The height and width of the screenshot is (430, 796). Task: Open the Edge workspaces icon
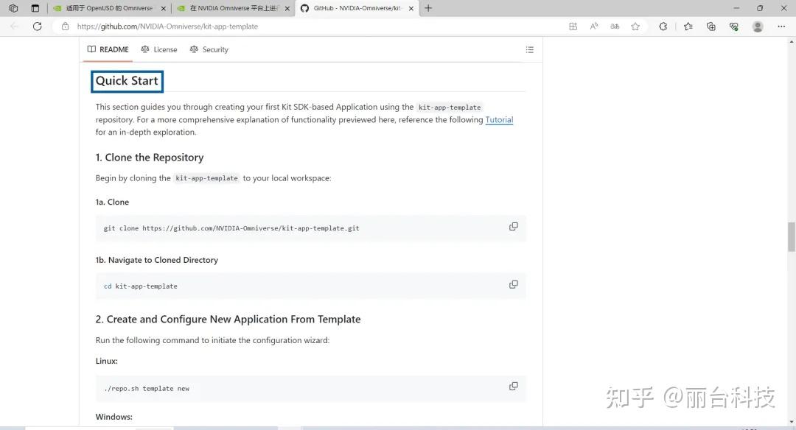pos(14,8)
